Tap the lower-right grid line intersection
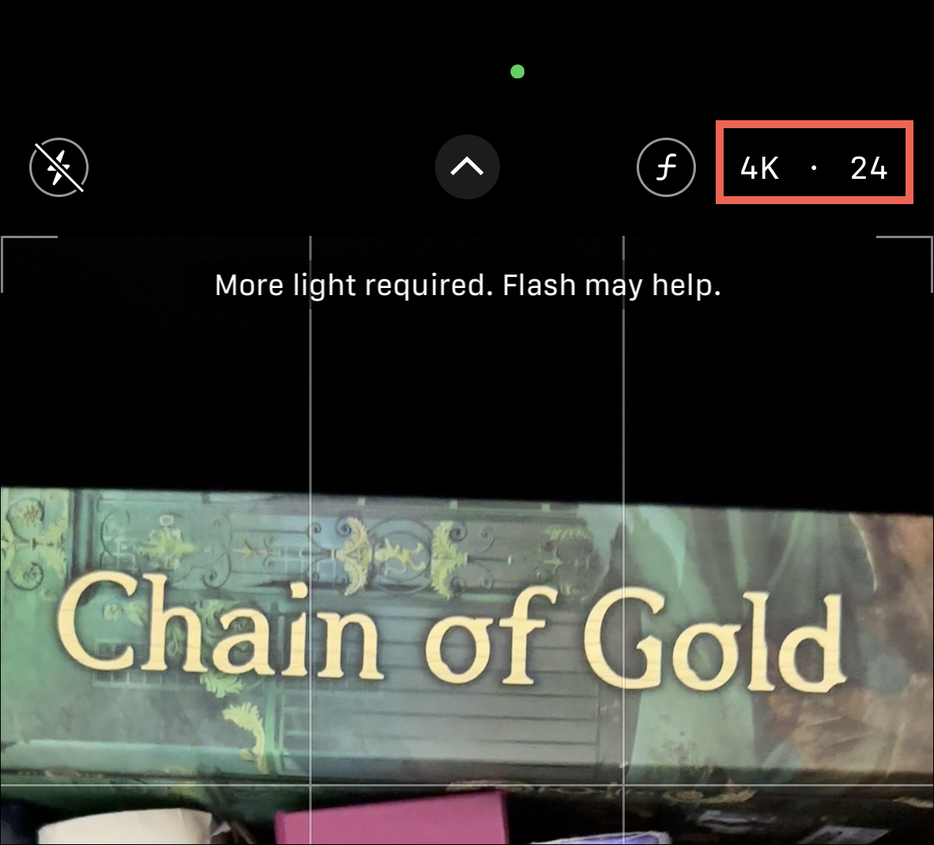Viewport: 934px width, 845px height. coord(623,786)
